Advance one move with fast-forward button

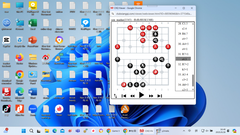click(x=151, y=96)
